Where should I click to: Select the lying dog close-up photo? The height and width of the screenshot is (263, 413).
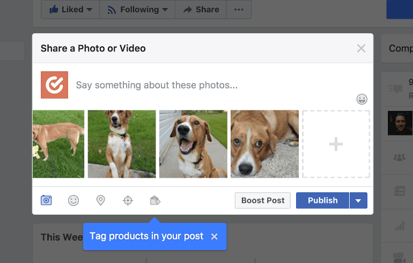[264, 144]
